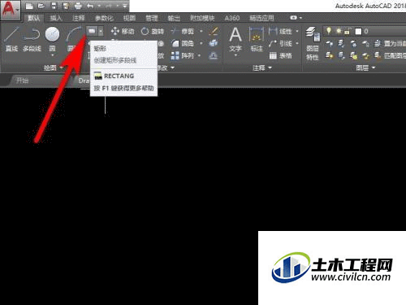Toggle layer 0 lock padlock icon
The image size is (406, 305).
[347, 31]
